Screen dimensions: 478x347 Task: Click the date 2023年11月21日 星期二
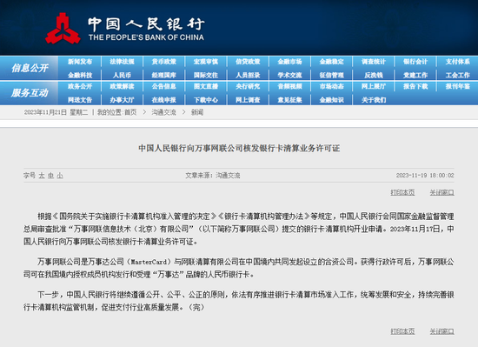(x=56, y=112)
